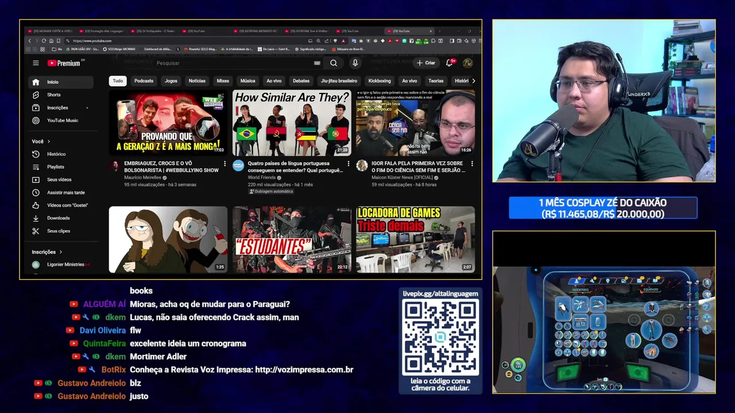735x413 pixels.
Task: Open Seus clipes in sidebar
Action: pos(61,231)
